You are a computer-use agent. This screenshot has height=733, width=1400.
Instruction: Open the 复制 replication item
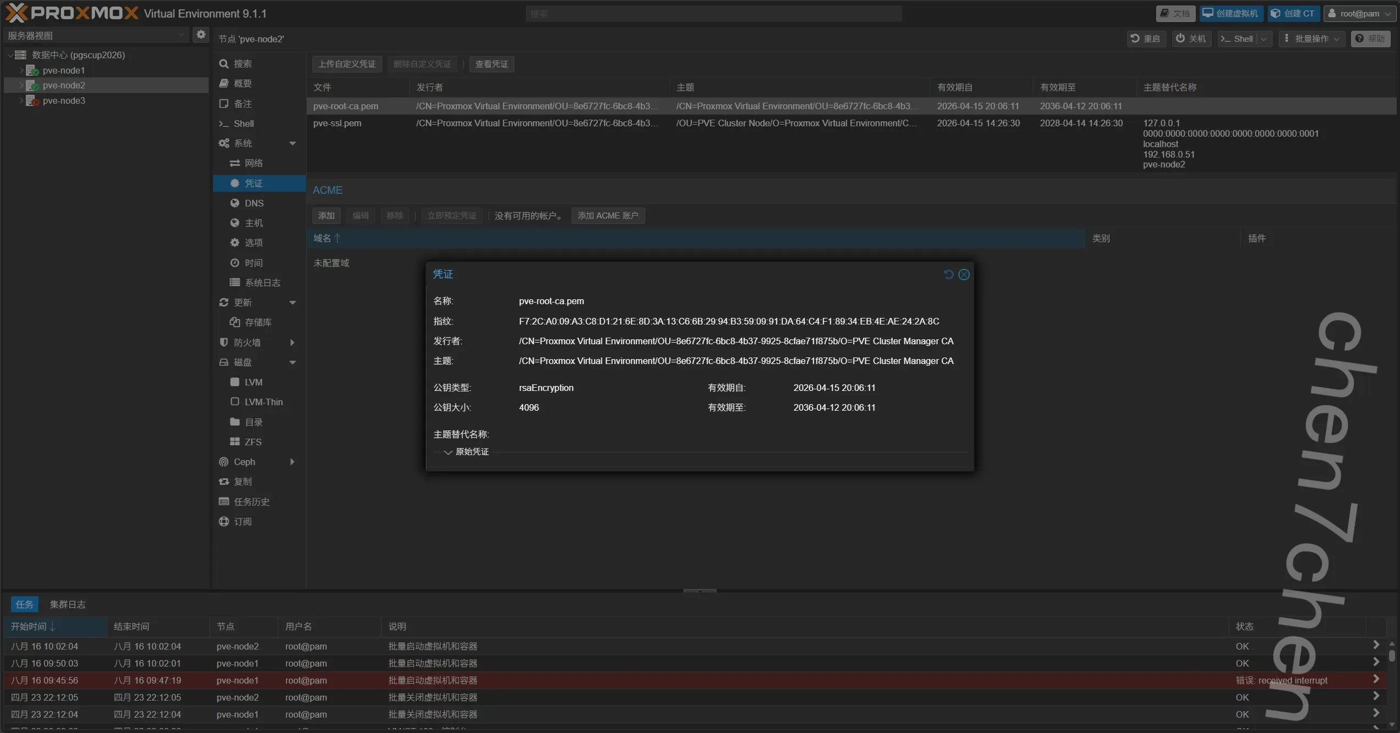tap(259, 482)
